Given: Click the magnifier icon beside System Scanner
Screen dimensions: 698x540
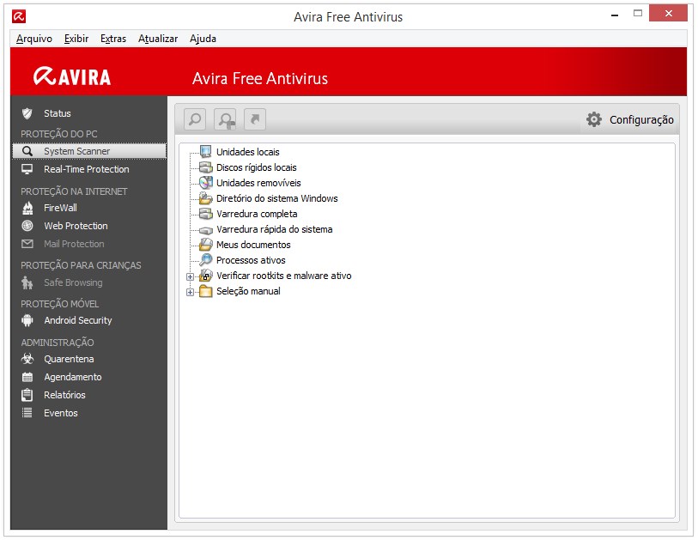Looking at the screenshot, I should (x=27, y=151).
